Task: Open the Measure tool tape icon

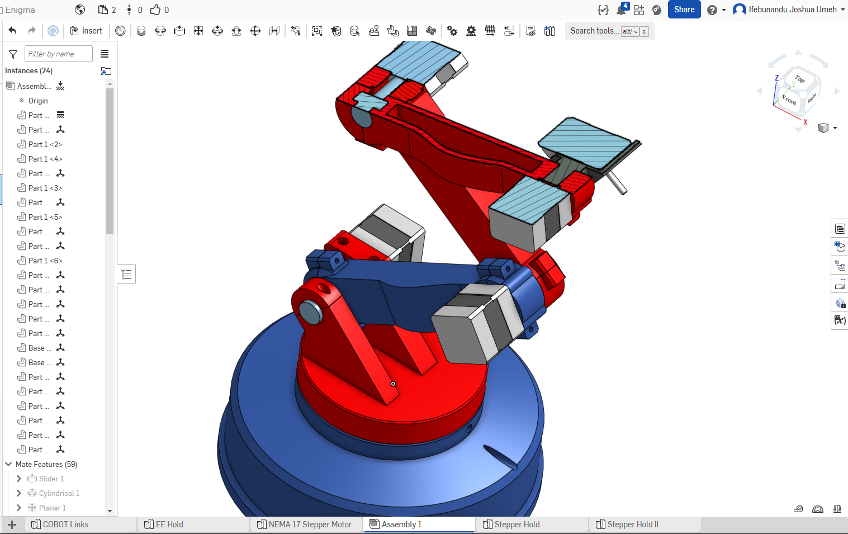Action: [x=798, y=509]
